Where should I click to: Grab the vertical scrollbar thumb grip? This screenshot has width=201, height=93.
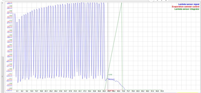tap(2, 76)
